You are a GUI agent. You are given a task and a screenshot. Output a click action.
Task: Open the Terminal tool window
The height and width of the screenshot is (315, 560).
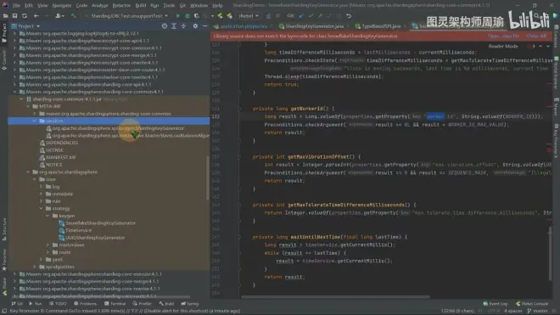[115, 304]
